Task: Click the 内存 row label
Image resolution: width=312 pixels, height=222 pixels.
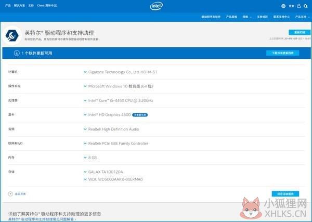Action: point(11,158)
